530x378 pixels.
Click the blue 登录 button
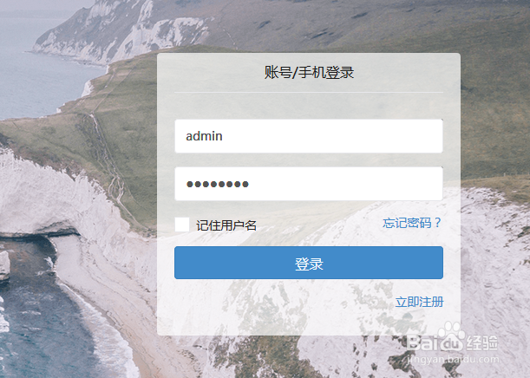(x=309, y=263)
